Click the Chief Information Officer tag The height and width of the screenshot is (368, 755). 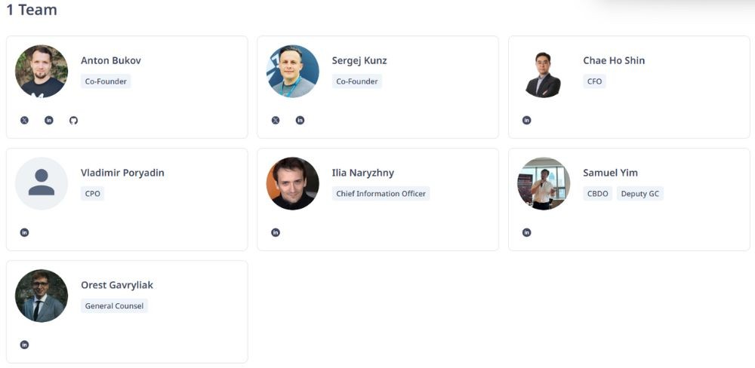point(381,194)
